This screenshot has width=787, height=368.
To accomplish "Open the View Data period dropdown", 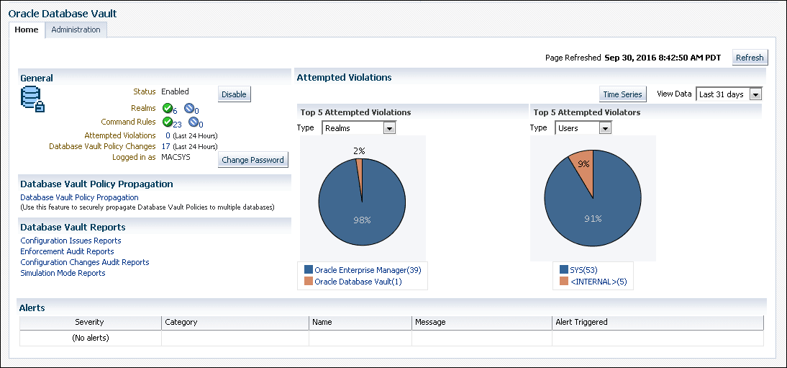I will [x=729, y=94].
